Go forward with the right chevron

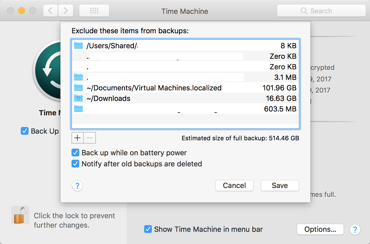(x=66, y=11)
